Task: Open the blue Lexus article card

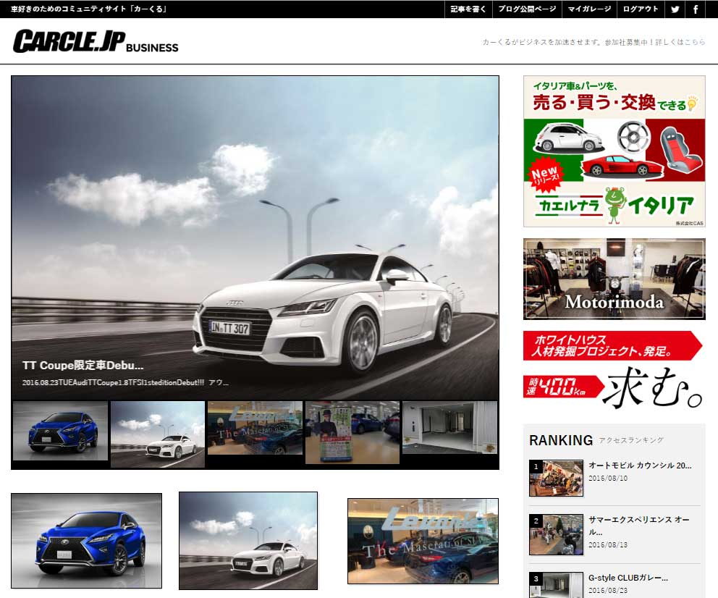Action: [x=87, y=540]
